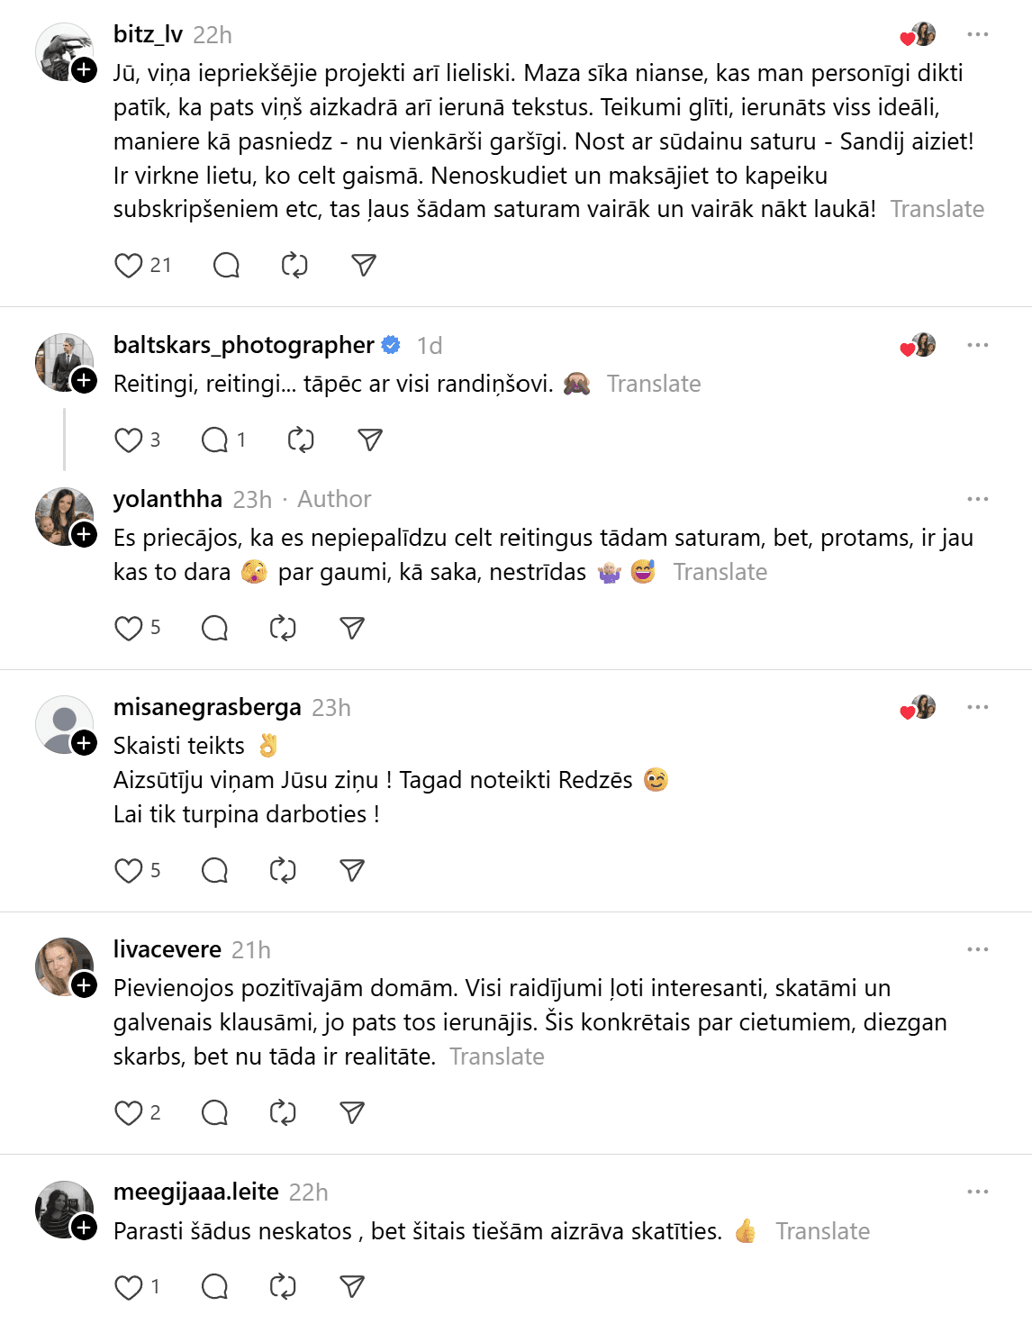Reply to livacevere's comment
The height and width of the screenshot is (1324, 1032).
coord(215,1113)
